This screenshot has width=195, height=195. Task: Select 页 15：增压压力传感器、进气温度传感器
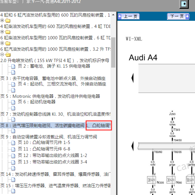(x=55, y=186)
